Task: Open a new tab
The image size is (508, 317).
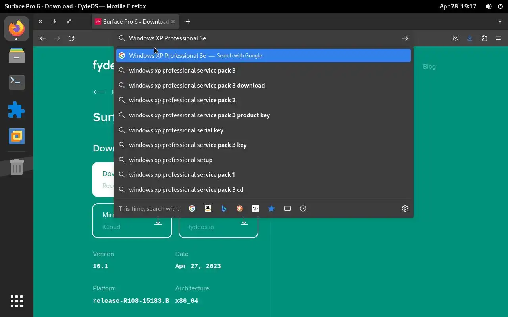Action: (188, 22)
